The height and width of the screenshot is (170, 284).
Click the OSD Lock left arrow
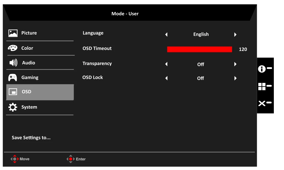(x=166, y=78)
